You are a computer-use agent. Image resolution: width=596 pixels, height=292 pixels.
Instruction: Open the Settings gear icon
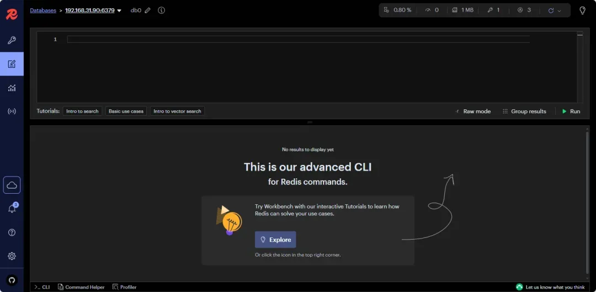pyautogui.click(x=12, y=256)
